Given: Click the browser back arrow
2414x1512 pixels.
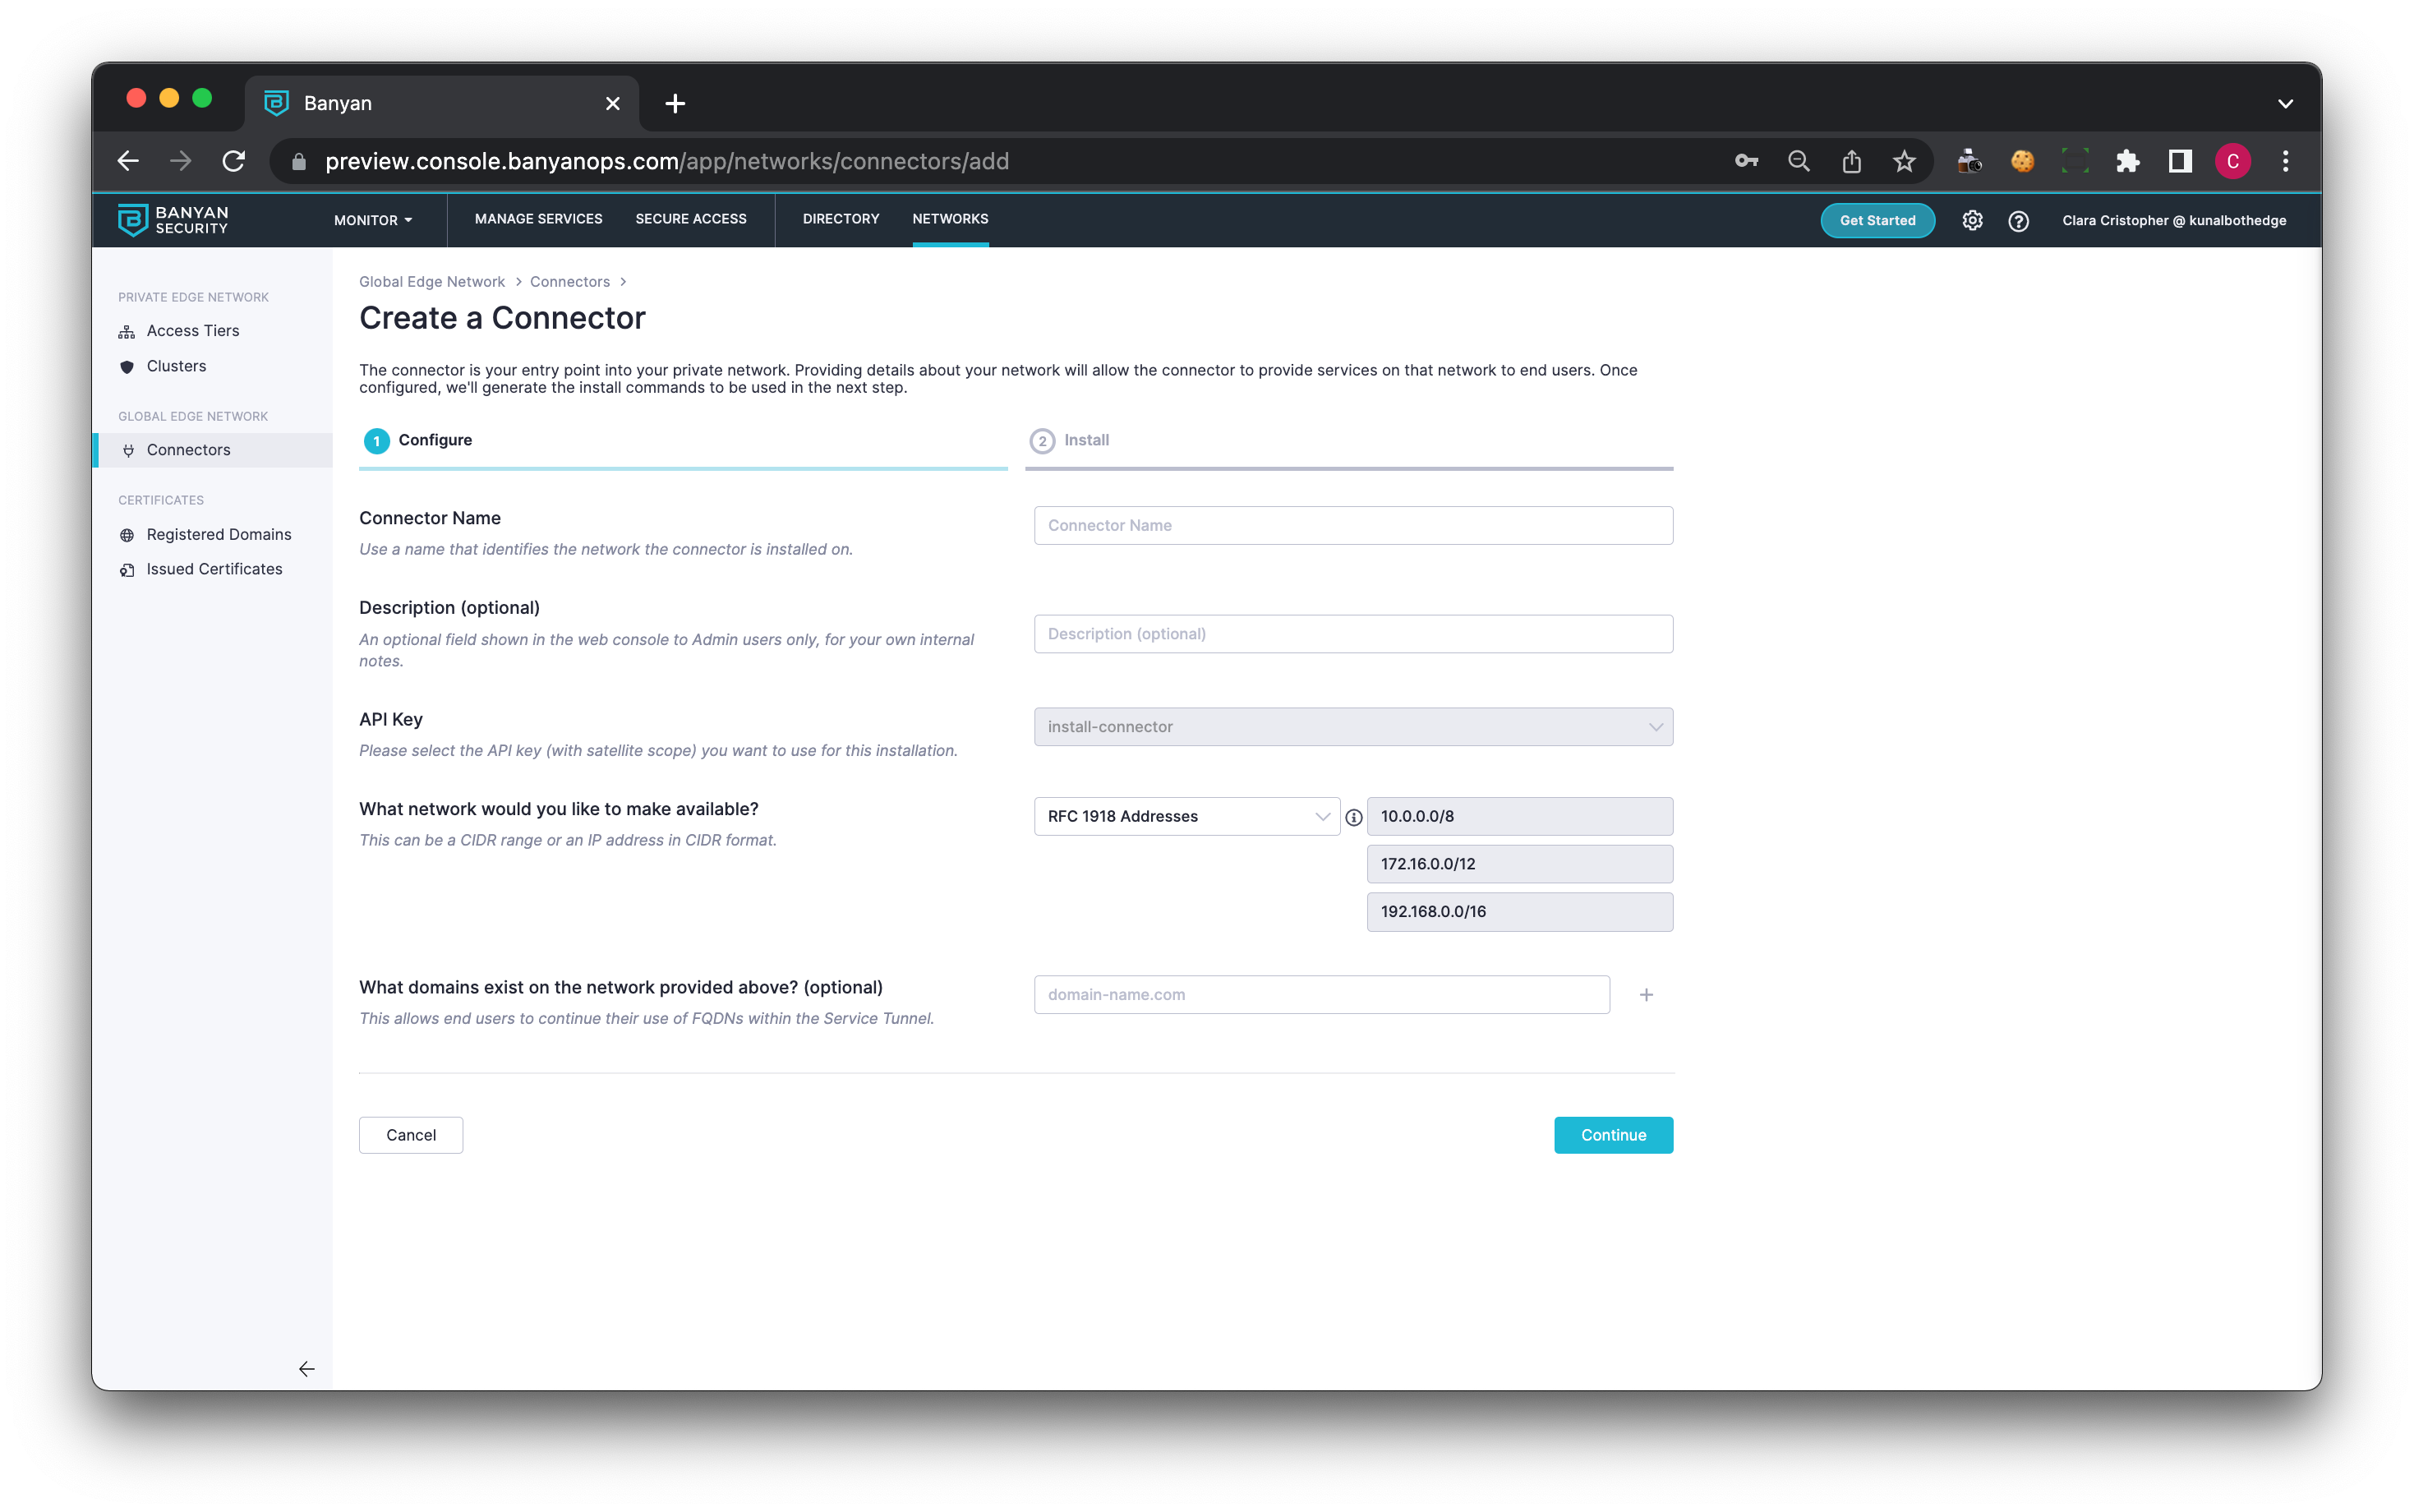Looking at the screenshot, I should (x=128, y=161).
